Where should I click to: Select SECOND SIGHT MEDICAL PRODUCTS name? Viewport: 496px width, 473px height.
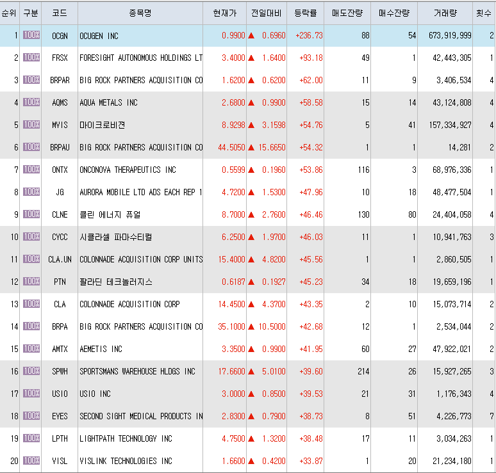[x=141, y=417]
